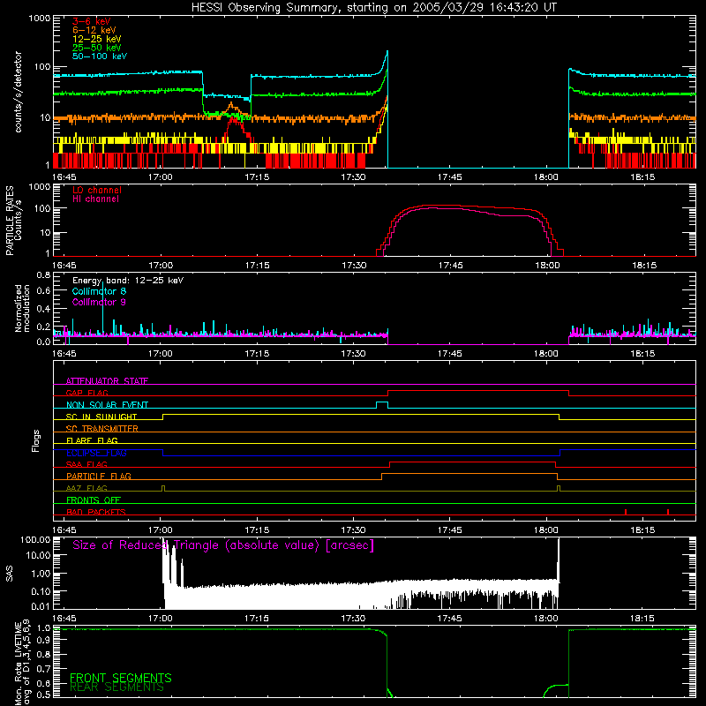The image size is (706, 706).
Task: Click the "18:15" time label under count-rate plot
Action: pyautogui.click(x=642, y=177)
